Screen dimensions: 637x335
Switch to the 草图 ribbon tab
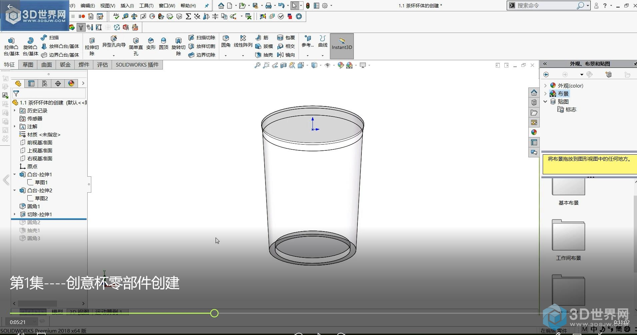(28, 65)
